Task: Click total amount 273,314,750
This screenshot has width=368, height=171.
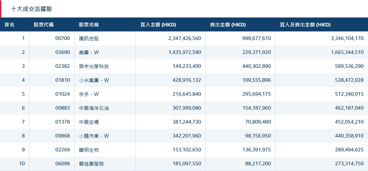Action: pyautogui.click(x=349, y=164)
